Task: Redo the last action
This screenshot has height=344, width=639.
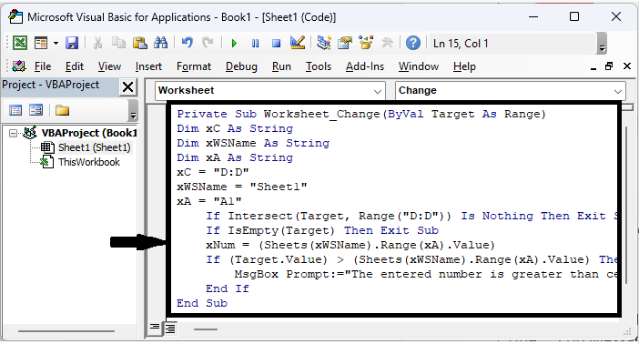Action: point(208,43)
